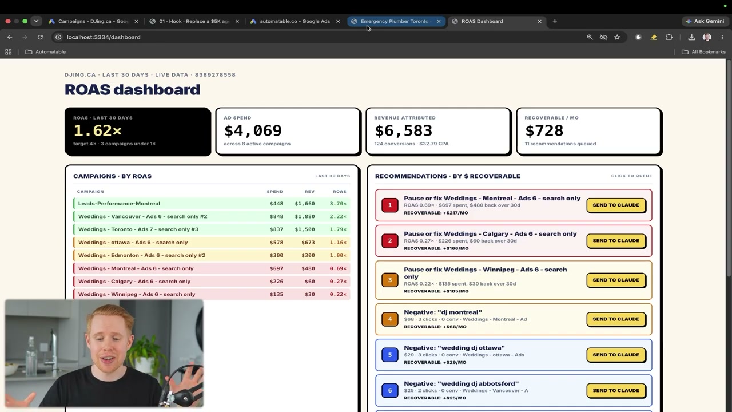Switch to Emergency Plumber Toronto tab
Image resolution: width=732 pixels, height=412 pixels.
tap(395, 21)
